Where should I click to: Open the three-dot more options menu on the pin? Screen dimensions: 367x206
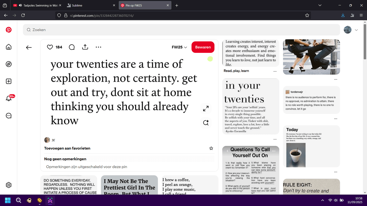click(98, 47)
